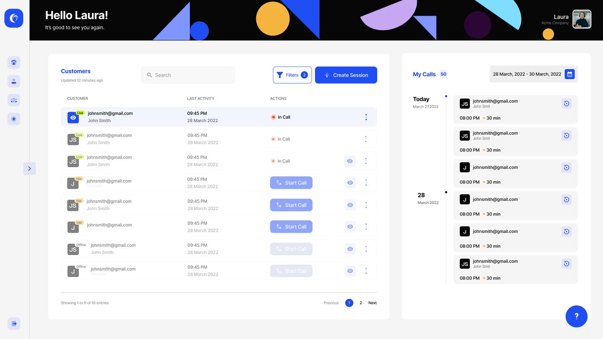603x339 pixels.
Task: Click JS avatar in Offline JS row
Action: click(73, 250)
